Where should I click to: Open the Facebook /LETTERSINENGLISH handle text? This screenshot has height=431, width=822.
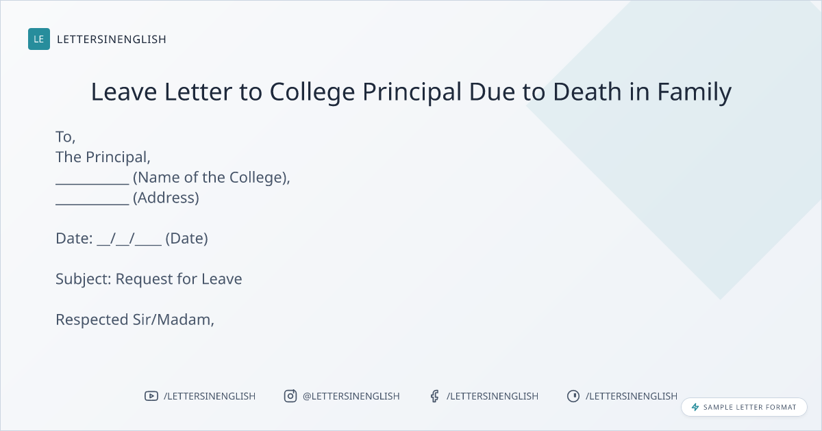493,396
